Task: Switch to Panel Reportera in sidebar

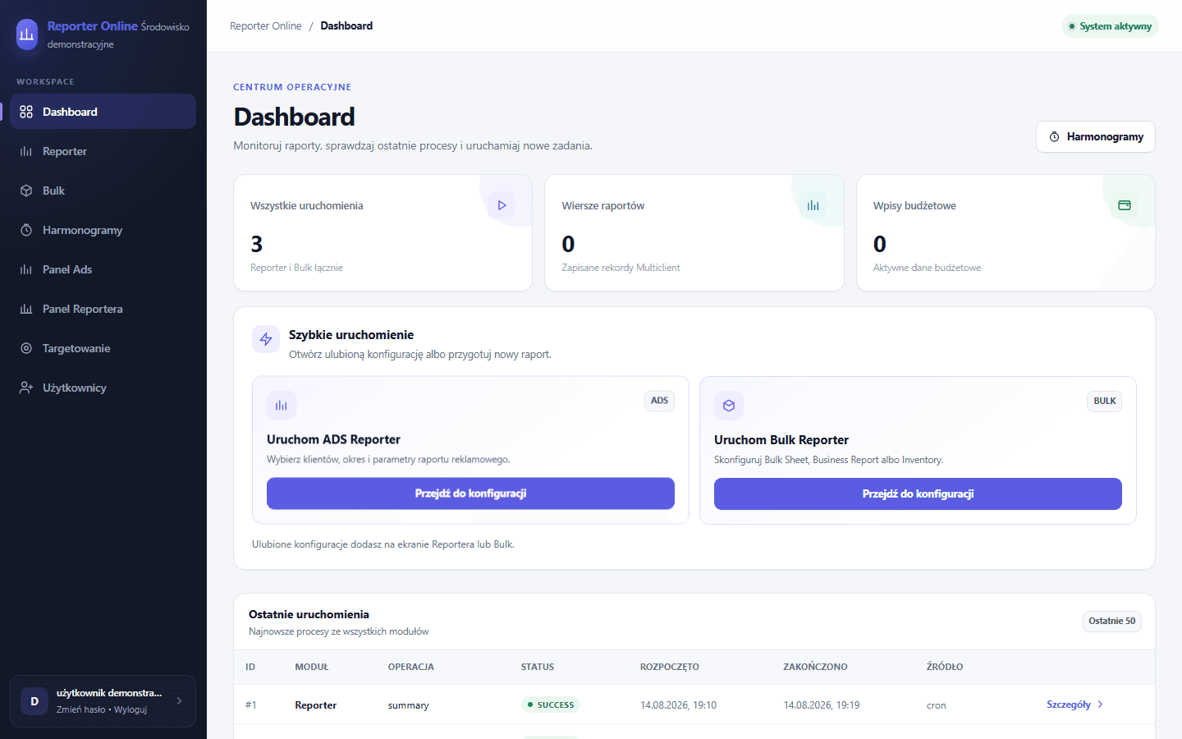Action: (x=103, y=309)
